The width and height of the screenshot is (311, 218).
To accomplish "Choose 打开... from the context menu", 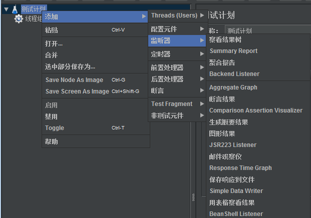I will (95, 43).
